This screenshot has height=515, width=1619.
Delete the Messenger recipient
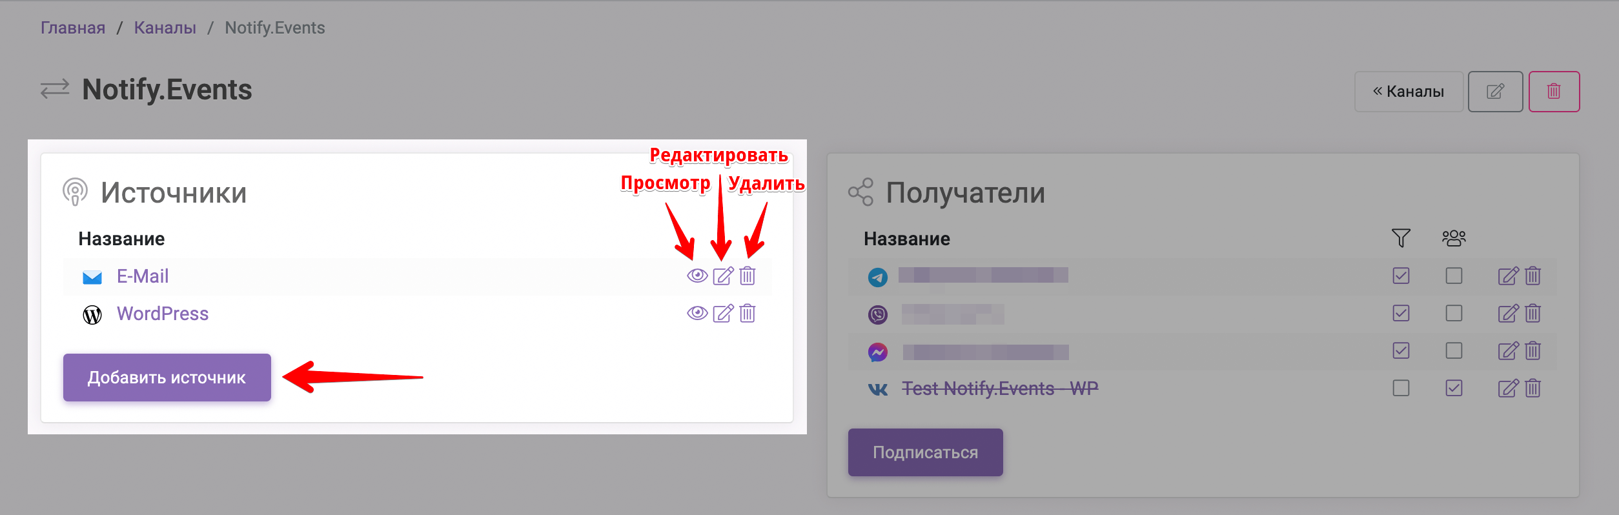[1533, 351]
